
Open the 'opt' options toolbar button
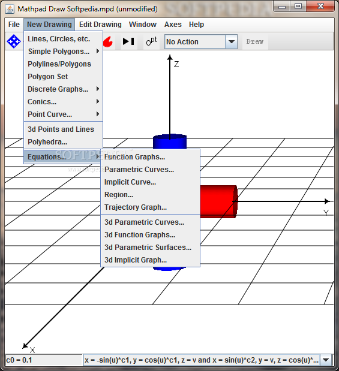point(151,41)
